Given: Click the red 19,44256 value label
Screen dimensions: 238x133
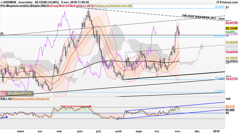Looking at the screenshot, I should pyautogui.click(x=231, y=52).
